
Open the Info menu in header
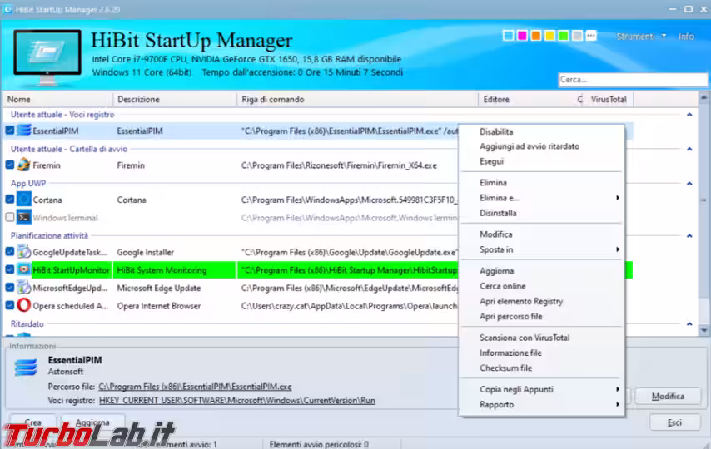(686, 37)
